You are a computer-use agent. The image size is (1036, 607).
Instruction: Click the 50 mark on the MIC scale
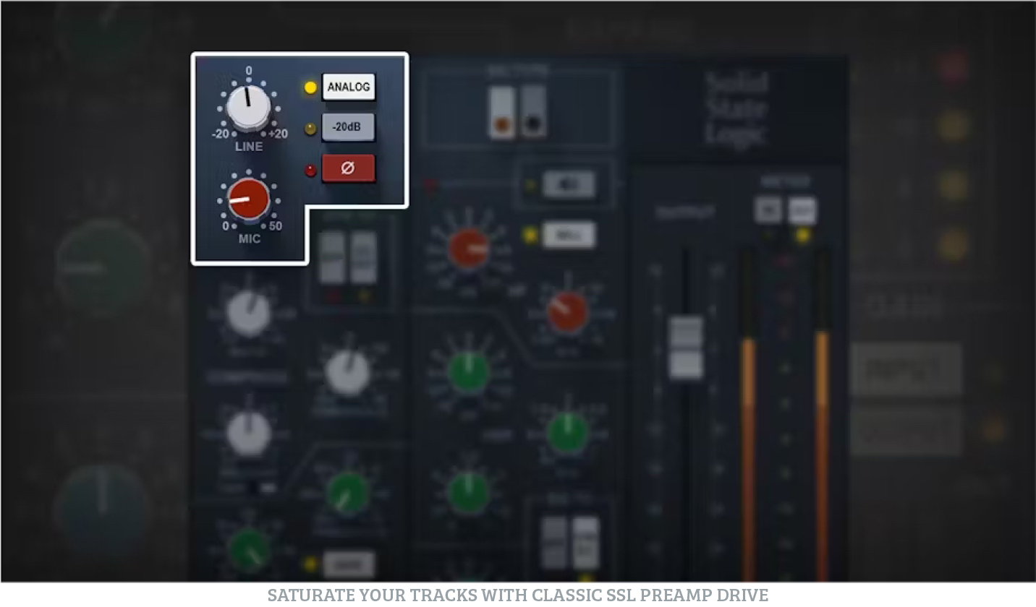tap(275, 226)
